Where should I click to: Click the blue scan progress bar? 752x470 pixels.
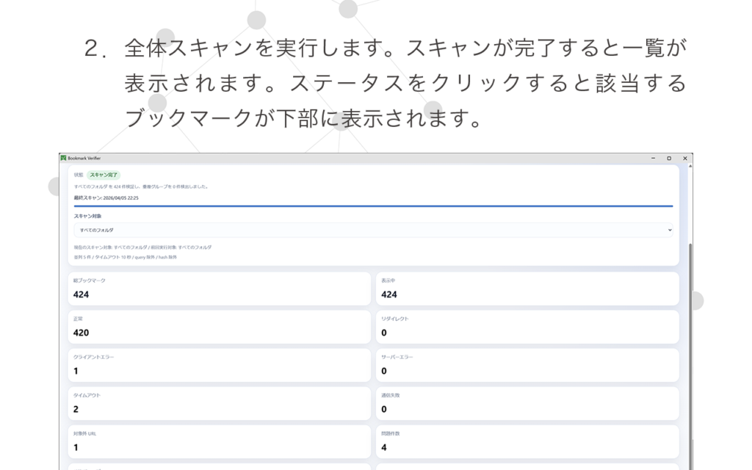click(373, 206)
